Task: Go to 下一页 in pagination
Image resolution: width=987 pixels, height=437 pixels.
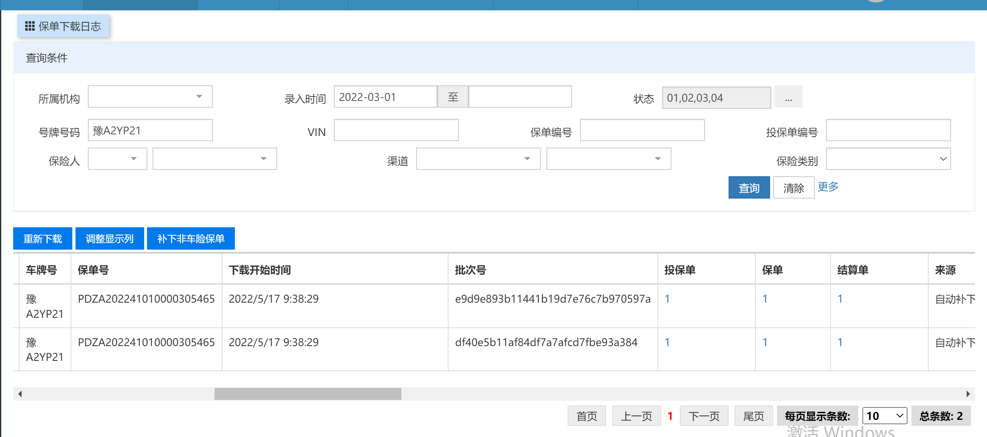Action: point(704,416)
